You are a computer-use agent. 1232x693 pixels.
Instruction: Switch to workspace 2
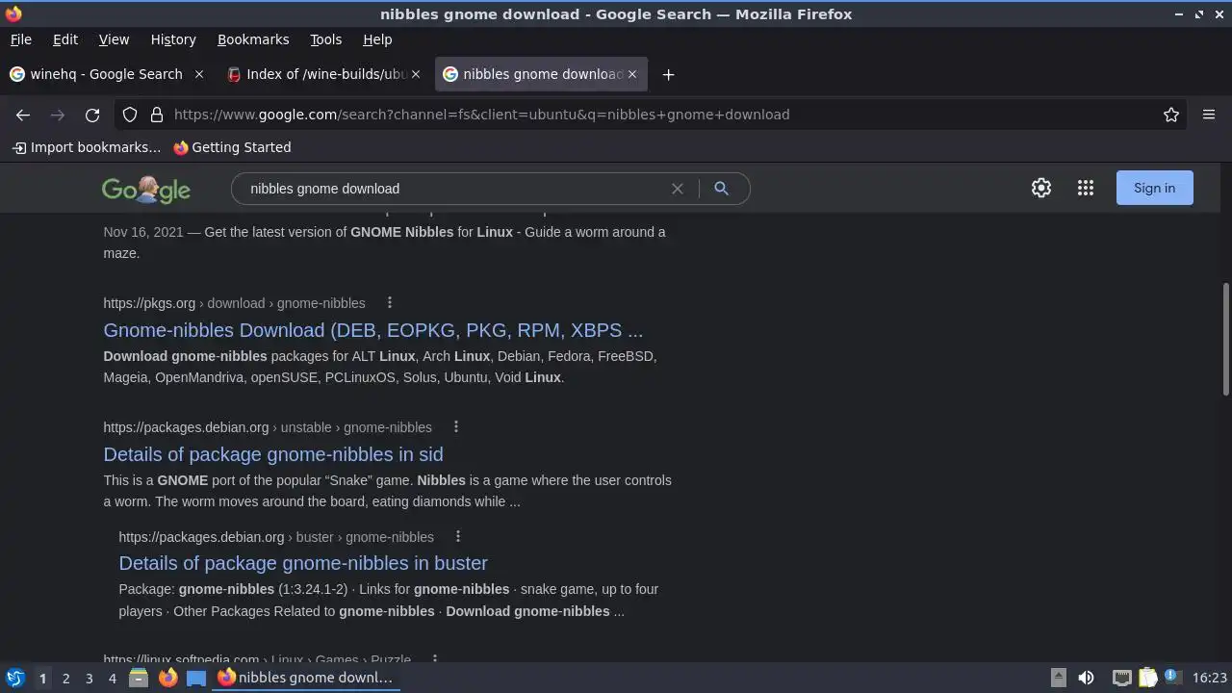(65, 679)
